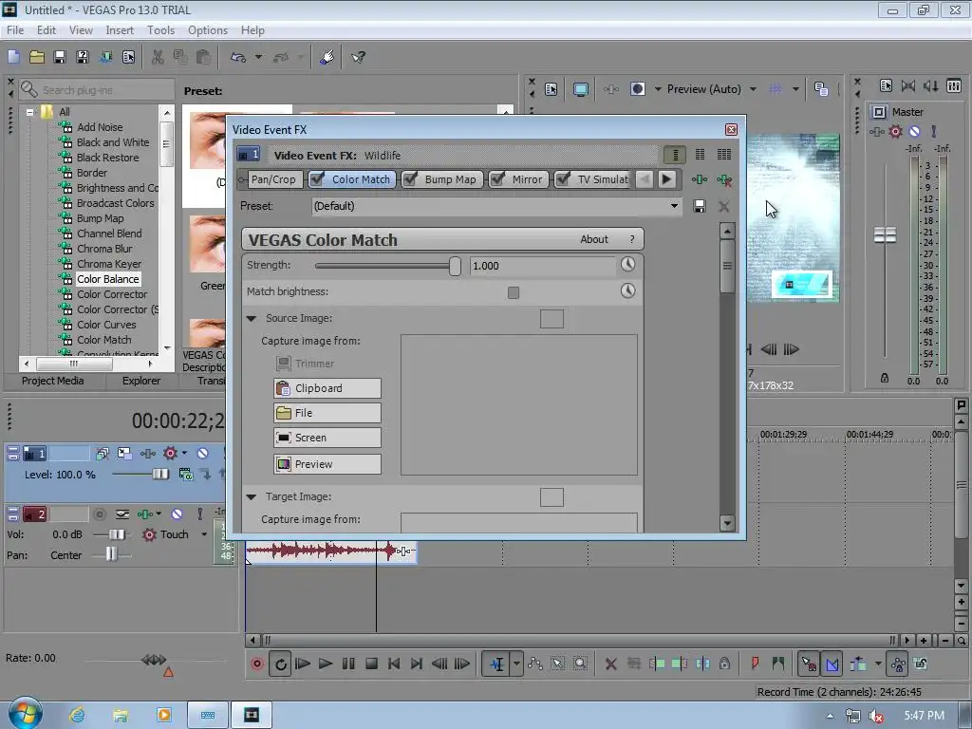The width and height of the screenshot is (972, 729).
Task: Click the Cut scissors icon
Action: pyautogui.click(x=158, y=57)
